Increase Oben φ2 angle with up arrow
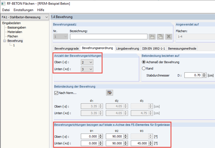This screenshot has width=215, height=148. pos(125,135)
